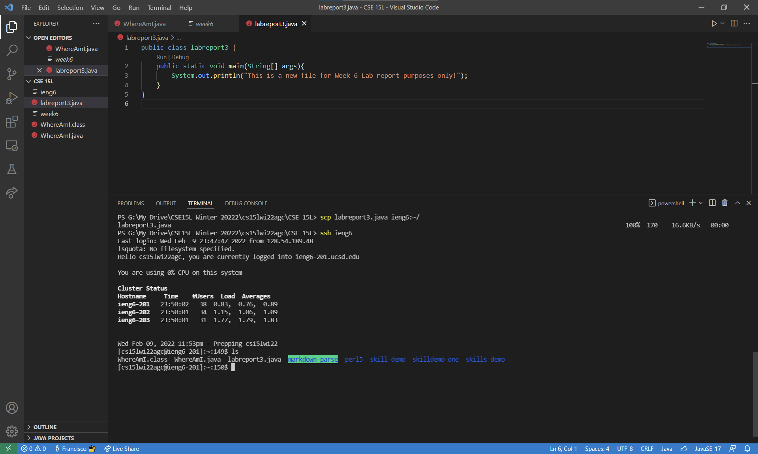Image resolution: width=758 pixels, height=454 pixels.
Task: Open the notifications bell
Action: coord(747,449)
